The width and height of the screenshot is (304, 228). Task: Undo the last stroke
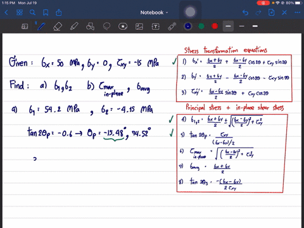pyautogui.click(x=245, y=13)
